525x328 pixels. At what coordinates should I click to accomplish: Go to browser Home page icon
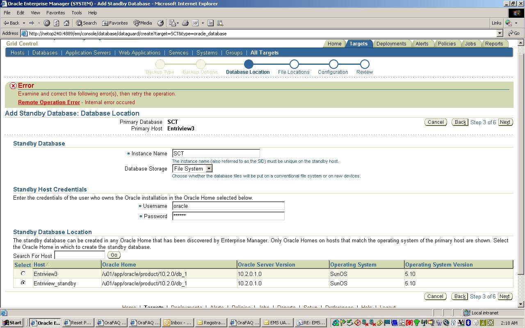coord(66,23)
